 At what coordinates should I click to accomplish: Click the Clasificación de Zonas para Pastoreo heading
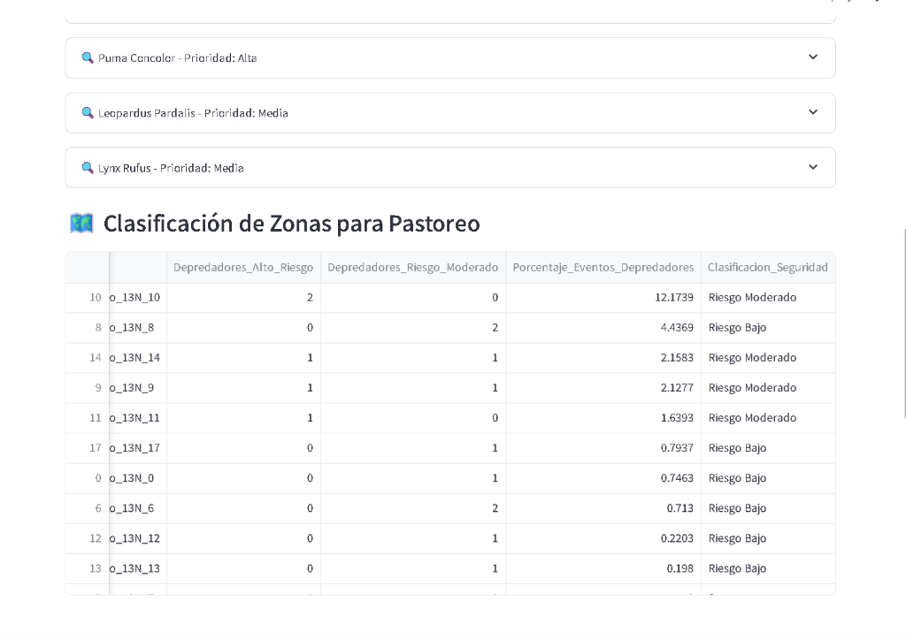(x=292, y=223)
